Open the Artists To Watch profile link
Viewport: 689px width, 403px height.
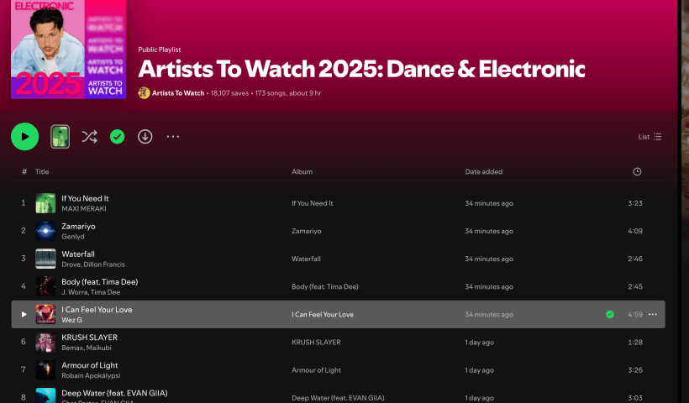pos(178,93)
